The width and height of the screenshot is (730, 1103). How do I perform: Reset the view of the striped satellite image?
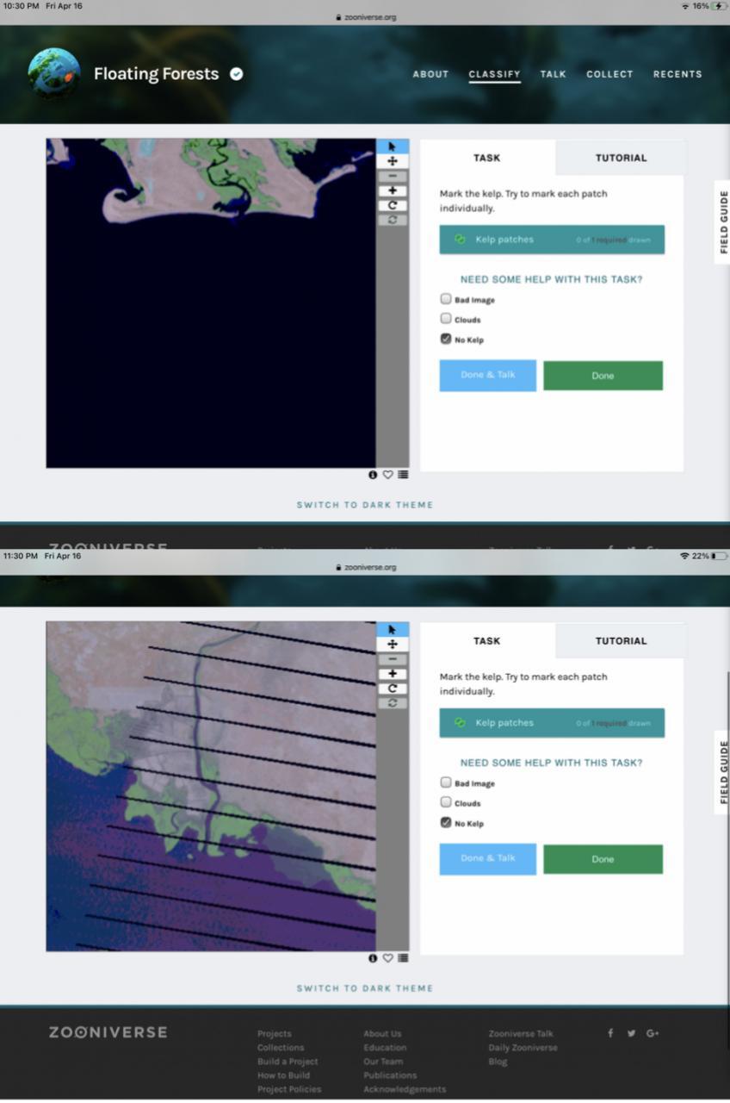(393, 703)
